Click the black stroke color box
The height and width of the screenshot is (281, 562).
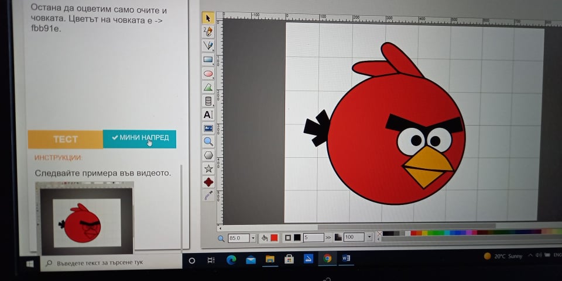297,238
